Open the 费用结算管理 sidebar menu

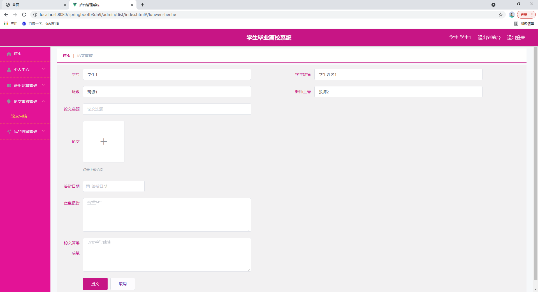(x=25, y=86)
